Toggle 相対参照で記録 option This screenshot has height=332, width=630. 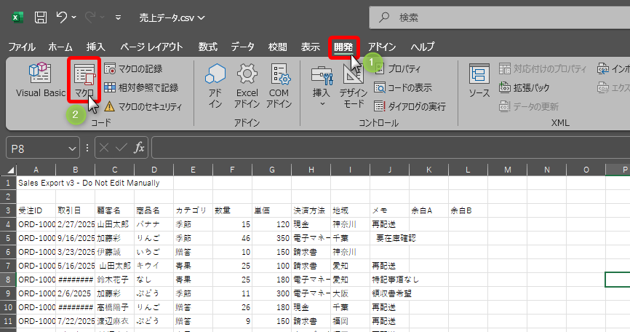click(x=140, y=87)
